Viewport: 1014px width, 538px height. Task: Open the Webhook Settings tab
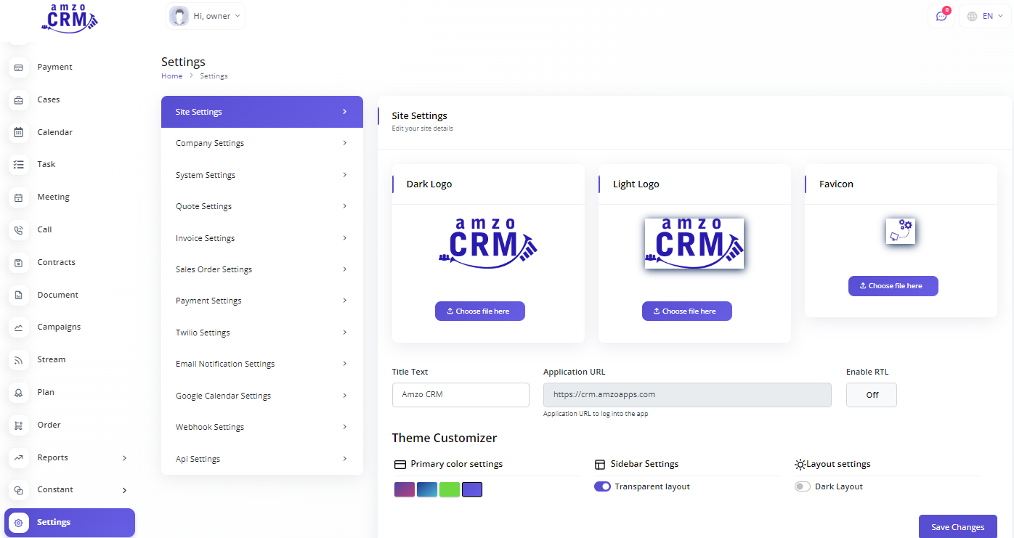262,427
